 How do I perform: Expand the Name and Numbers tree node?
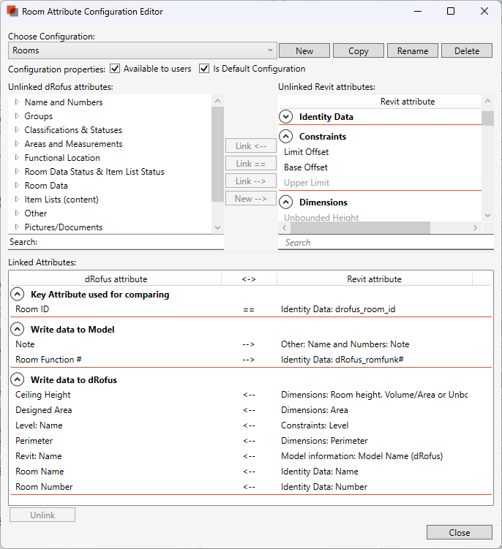pos(17,102)
